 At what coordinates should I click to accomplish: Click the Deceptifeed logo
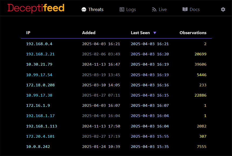(36, 8)
